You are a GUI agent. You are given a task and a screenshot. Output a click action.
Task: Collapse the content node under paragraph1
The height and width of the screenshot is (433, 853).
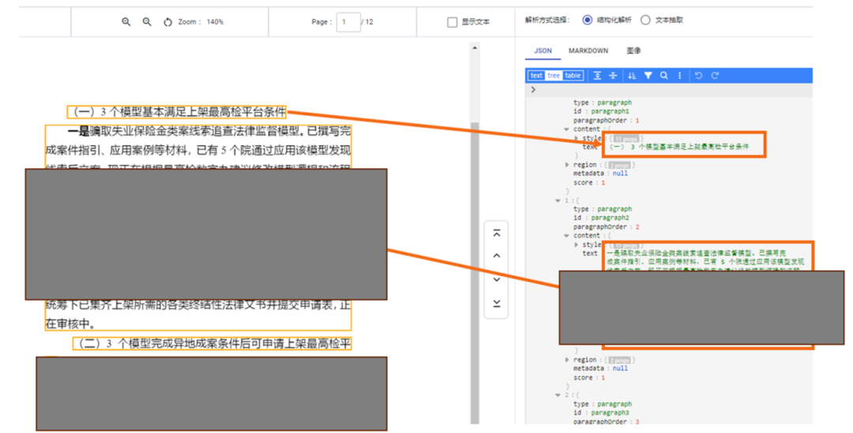pos(566,129)
